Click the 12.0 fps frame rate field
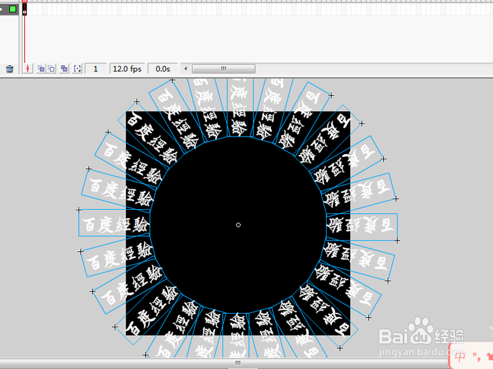The height and width of the screenshot is (369, 493). click(x=127, y=69)
